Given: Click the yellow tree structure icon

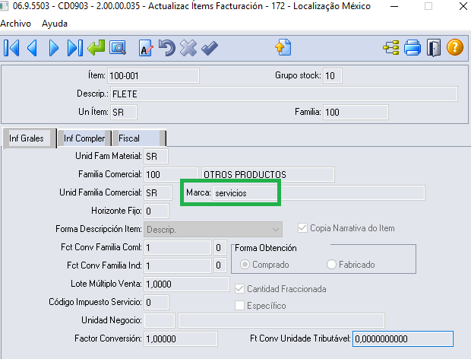Looking at the screenshot, I should click(391, 48).
